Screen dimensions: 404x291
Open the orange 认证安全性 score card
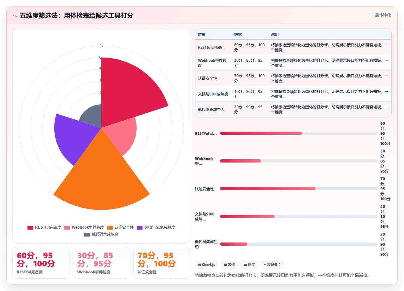click(162, 263)
